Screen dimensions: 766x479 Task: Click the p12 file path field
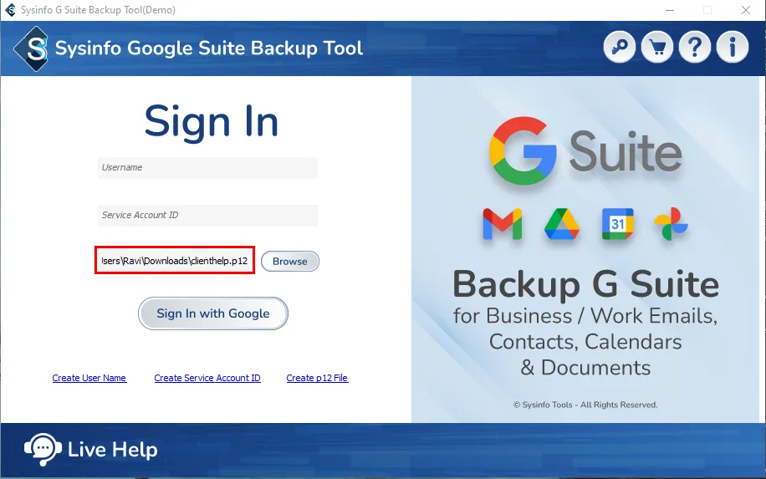tap(175, 260)
